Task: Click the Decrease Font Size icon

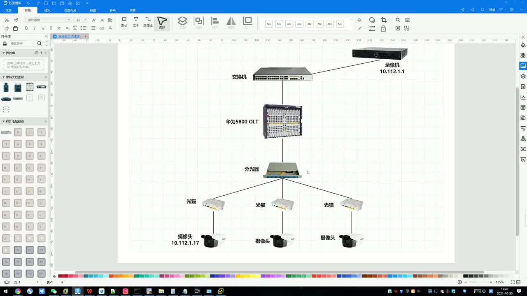Action: (103, 20)
